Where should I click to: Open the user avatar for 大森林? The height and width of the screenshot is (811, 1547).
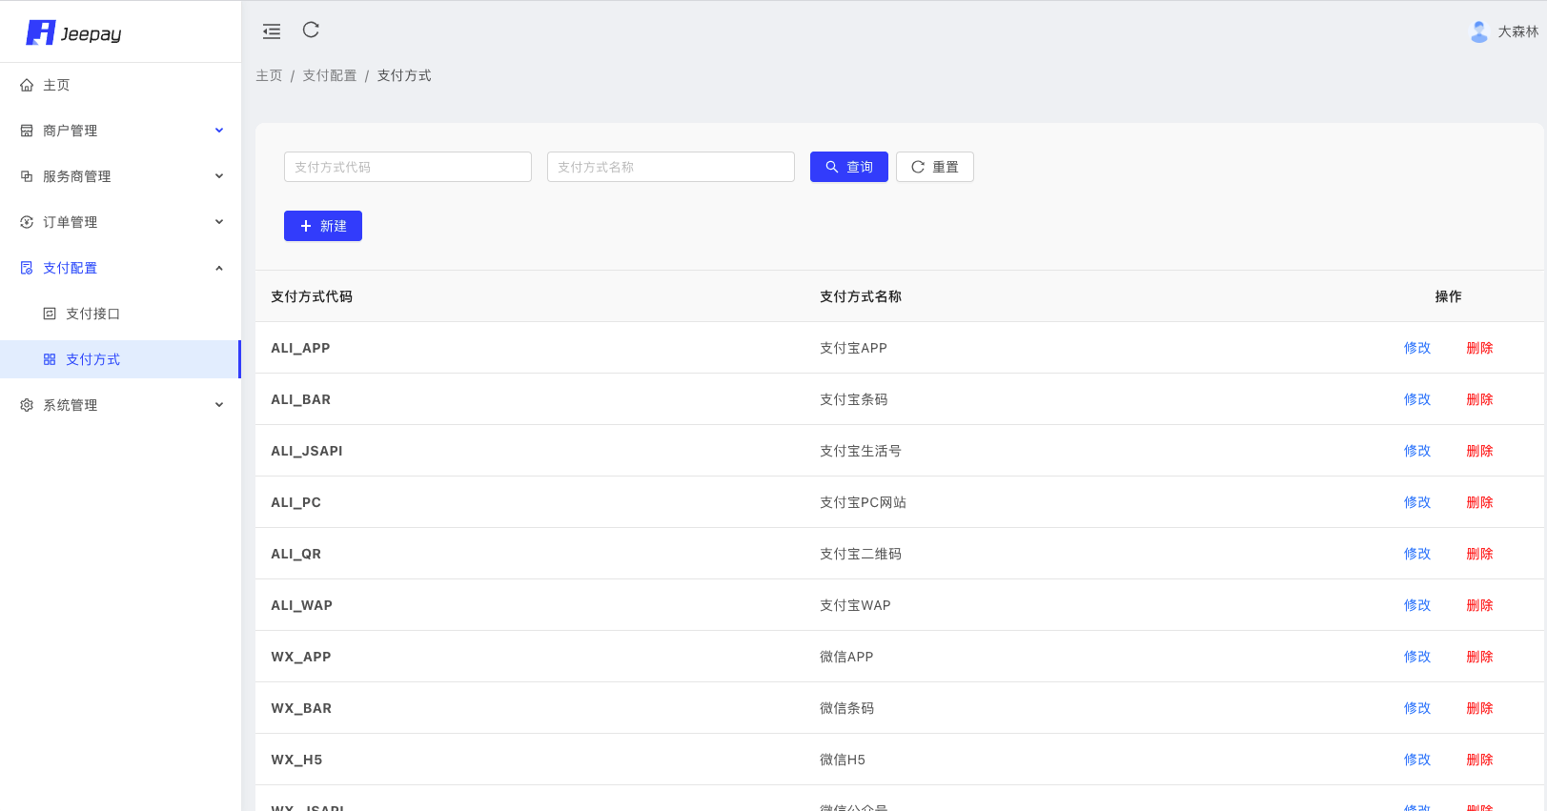coord(1479,31)
